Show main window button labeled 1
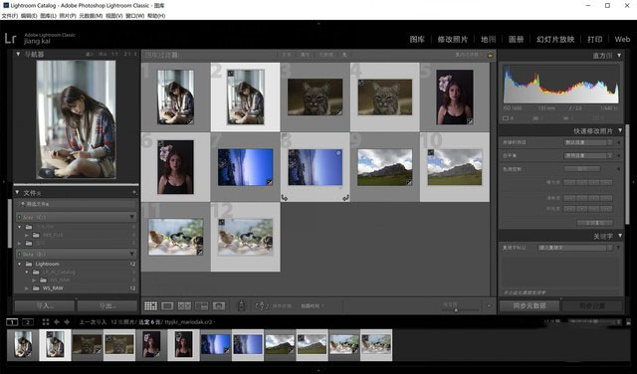Screen dimensions: 637x374 tap(12, 322)
